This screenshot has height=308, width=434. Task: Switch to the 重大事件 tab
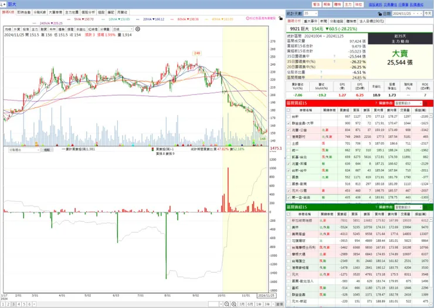coord(311,21)
